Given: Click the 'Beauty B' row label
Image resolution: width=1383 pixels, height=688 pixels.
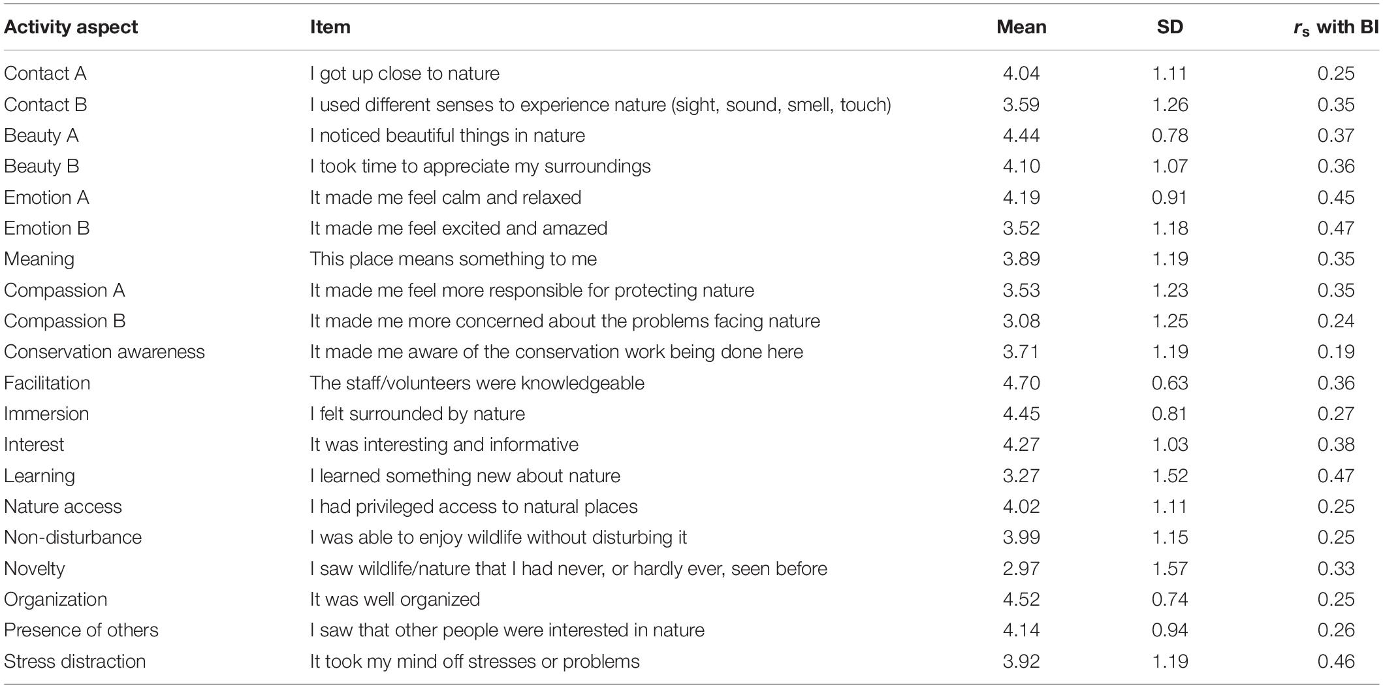Looking at the screenshot, I should point(42,166).
